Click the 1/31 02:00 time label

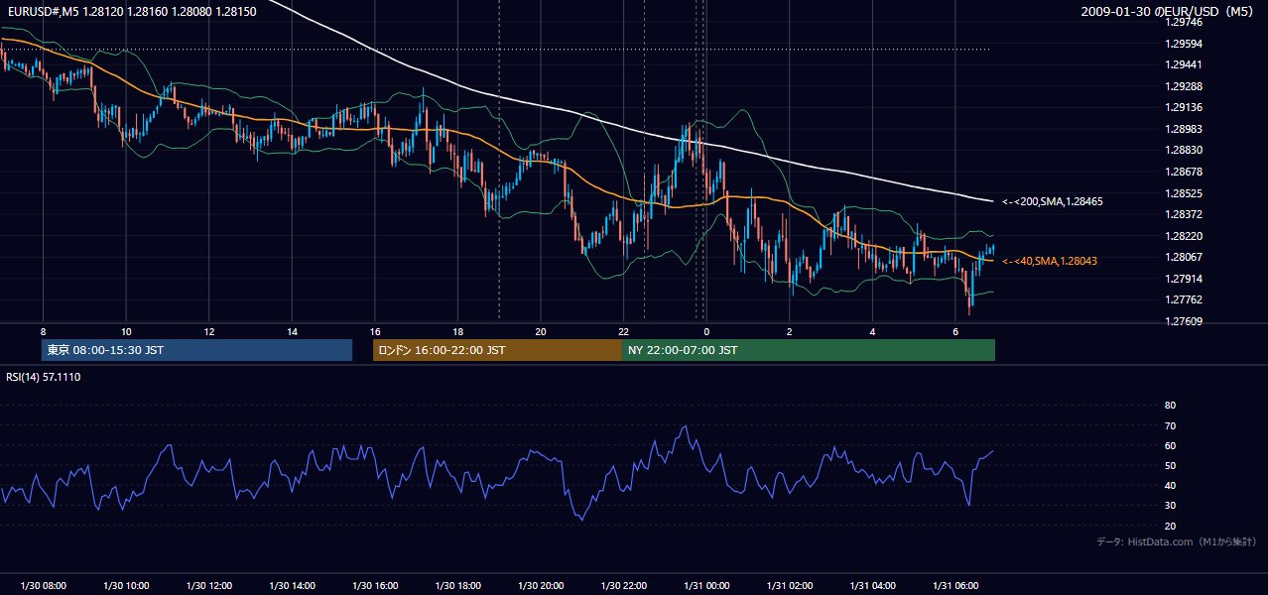click(x=789, y=586)
